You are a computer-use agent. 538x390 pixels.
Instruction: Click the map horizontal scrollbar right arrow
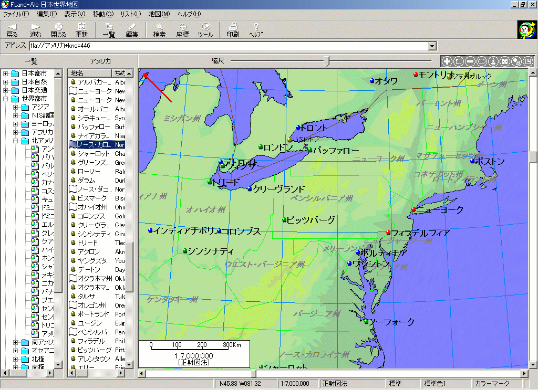tap(524, 373)
